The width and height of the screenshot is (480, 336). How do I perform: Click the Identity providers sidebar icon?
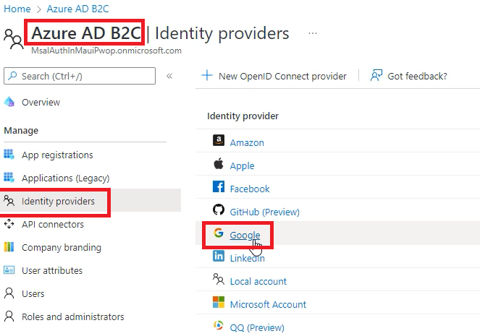click(9, 201)
